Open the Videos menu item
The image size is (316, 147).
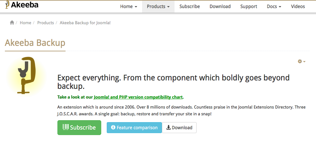point(298,6)
